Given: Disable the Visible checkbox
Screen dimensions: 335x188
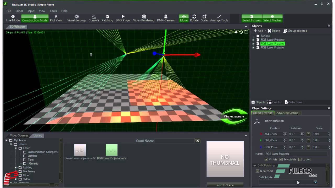Looking at the screenshot, I should click(266, 159).
